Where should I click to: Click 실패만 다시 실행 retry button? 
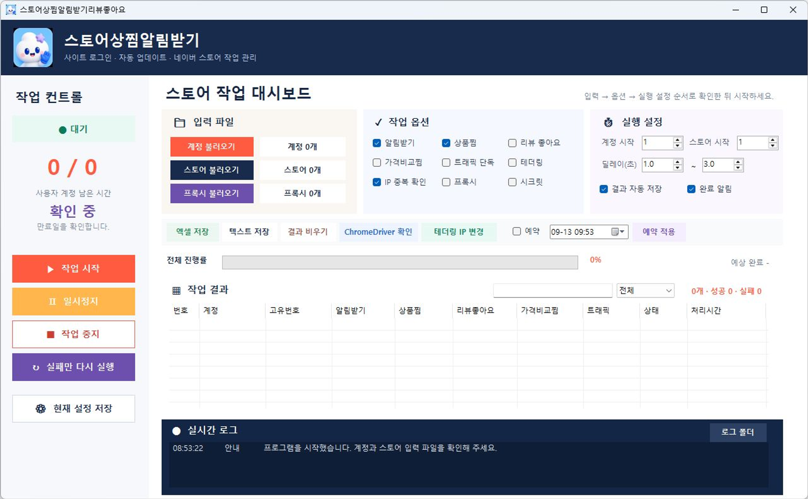[74, 367]
